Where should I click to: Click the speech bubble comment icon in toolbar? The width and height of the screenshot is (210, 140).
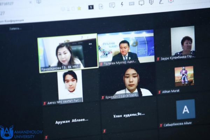coord(112,5)
